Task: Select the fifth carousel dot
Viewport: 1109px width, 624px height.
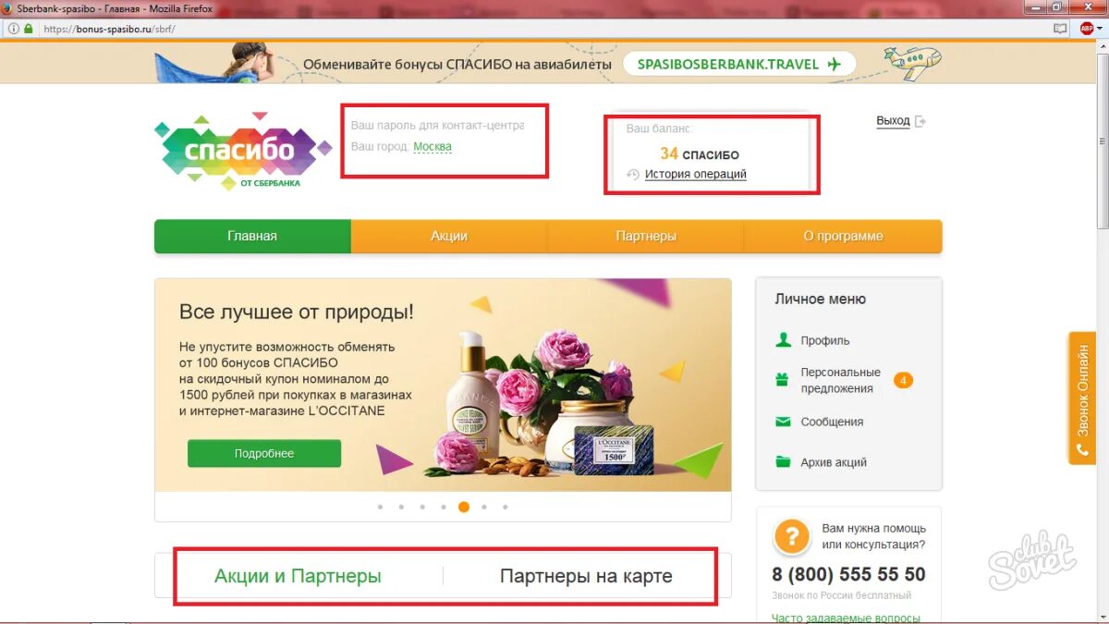Action: (464, 507)
